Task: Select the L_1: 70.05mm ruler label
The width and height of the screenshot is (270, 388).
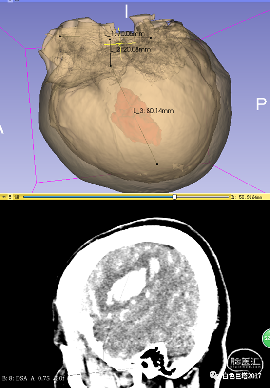Action: [x=124, y=33]
